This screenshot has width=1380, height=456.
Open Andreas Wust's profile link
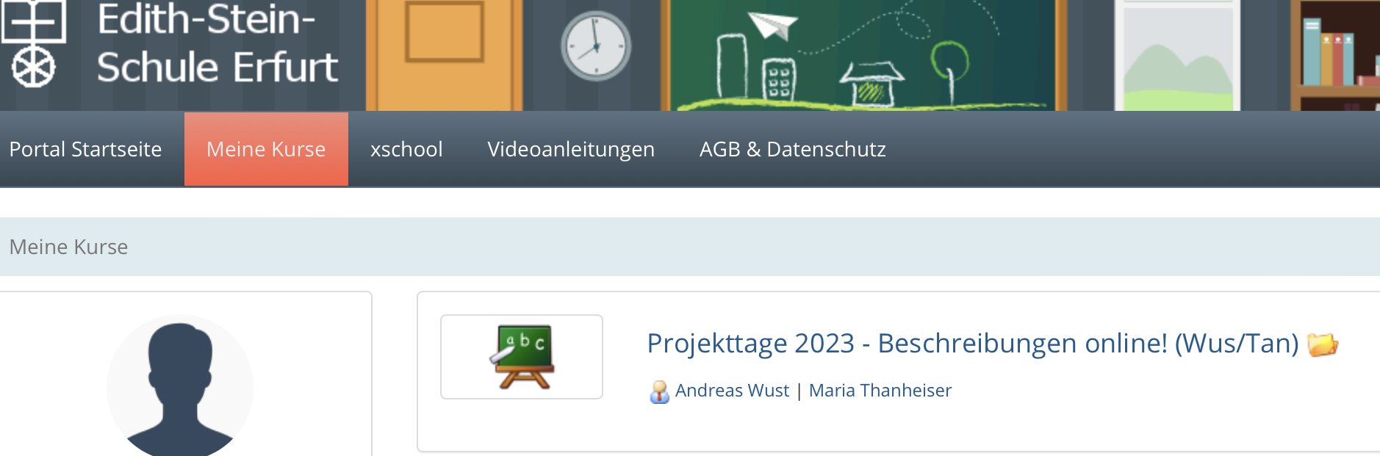pyautogui.click(x=732, y=391)
